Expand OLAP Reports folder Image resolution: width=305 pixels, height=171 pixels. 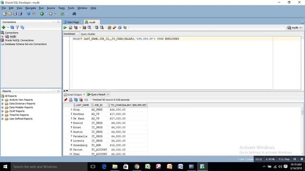click(2, 111)
